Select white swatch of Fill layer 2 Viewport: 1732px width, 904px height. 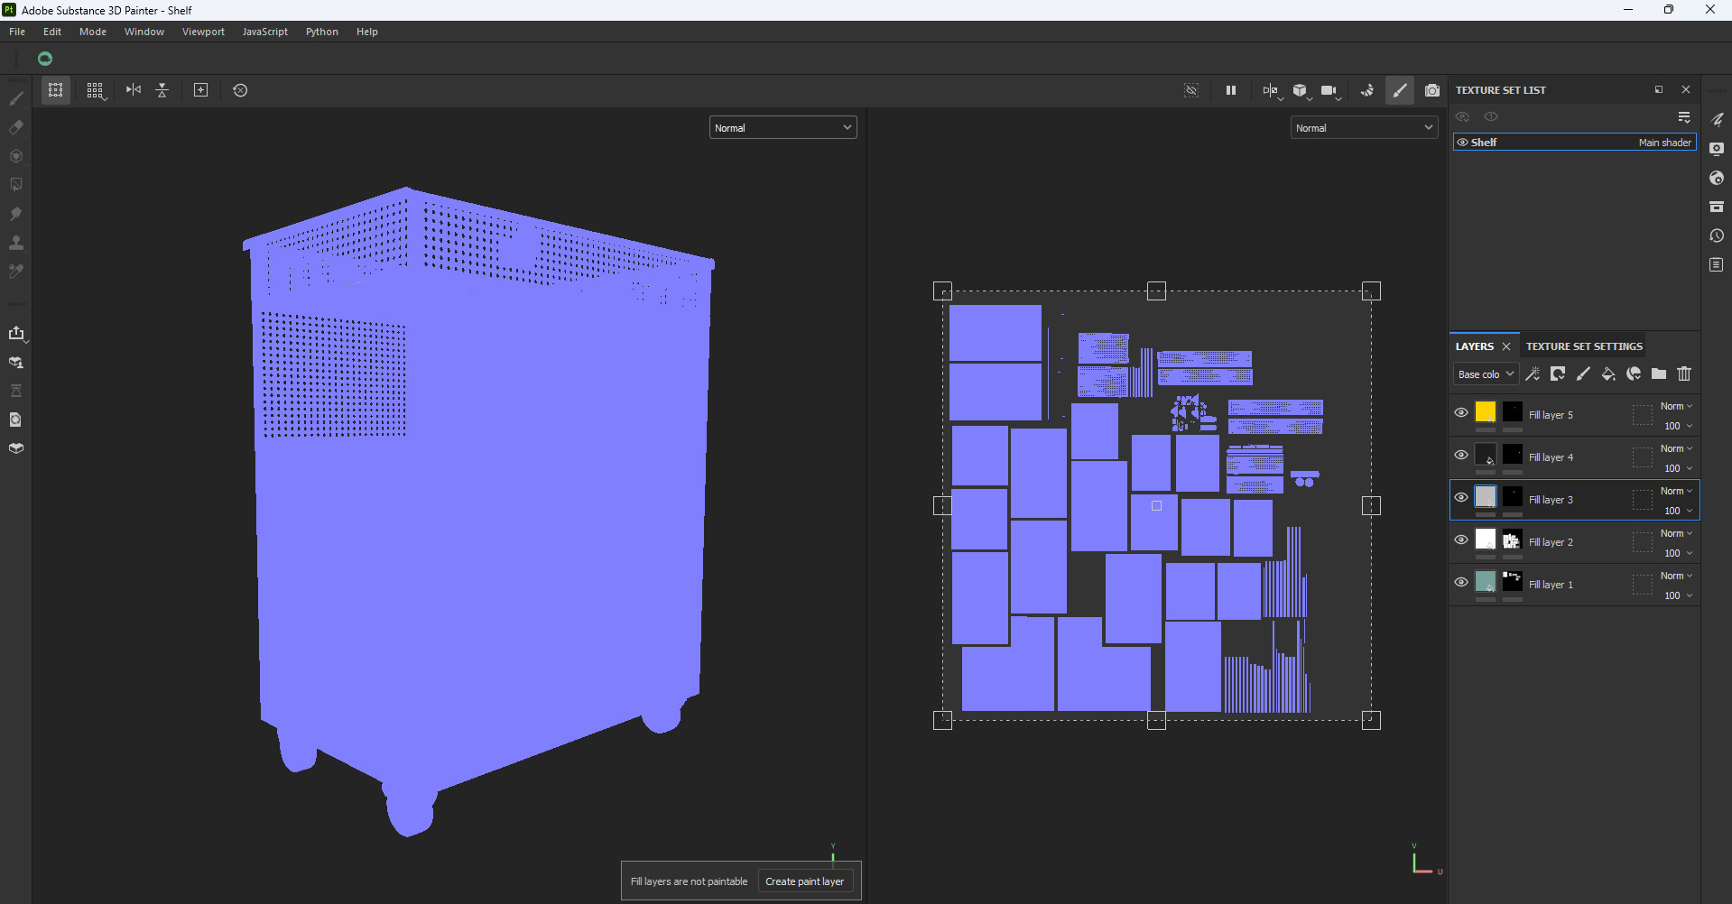pos(1486,540)
